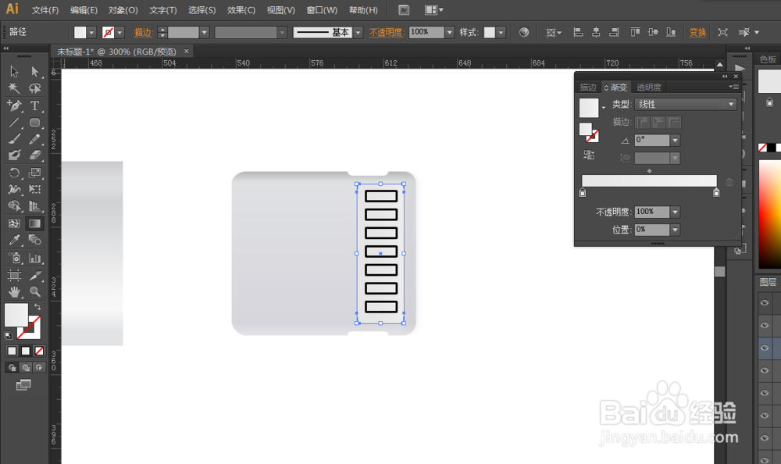781x464 pixels.
Task: Reverse gradient icon in Gradient panel
Action: click(x=589, y=155)
